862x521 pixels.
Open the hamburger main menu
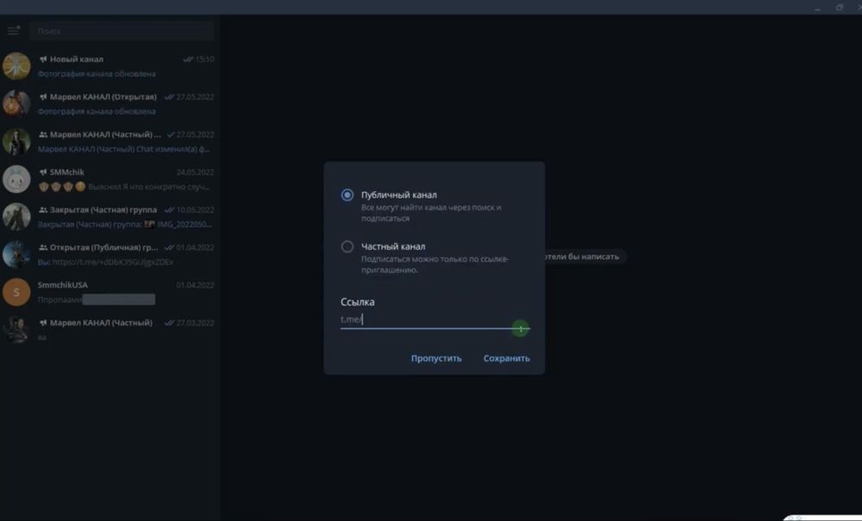click(x=13, y=31)
